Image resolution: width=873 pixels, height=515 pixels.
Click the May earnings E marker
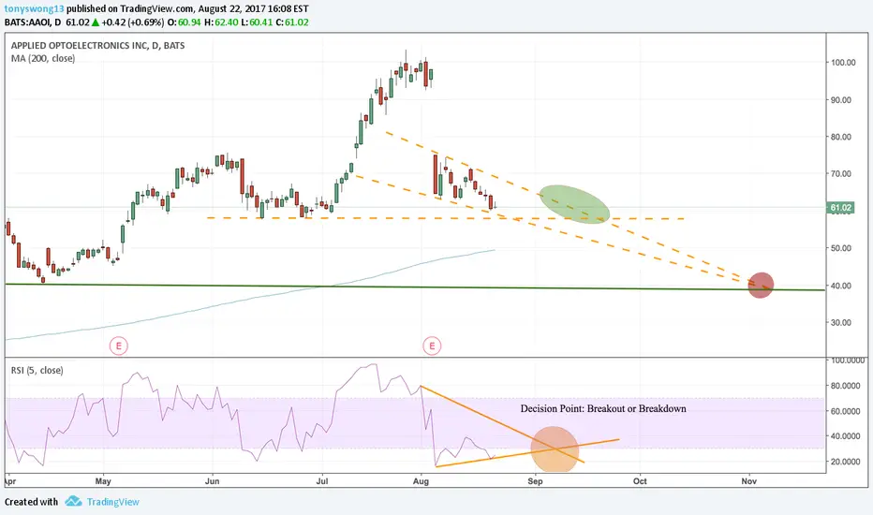pyautogui.click(x=119, y=346)
